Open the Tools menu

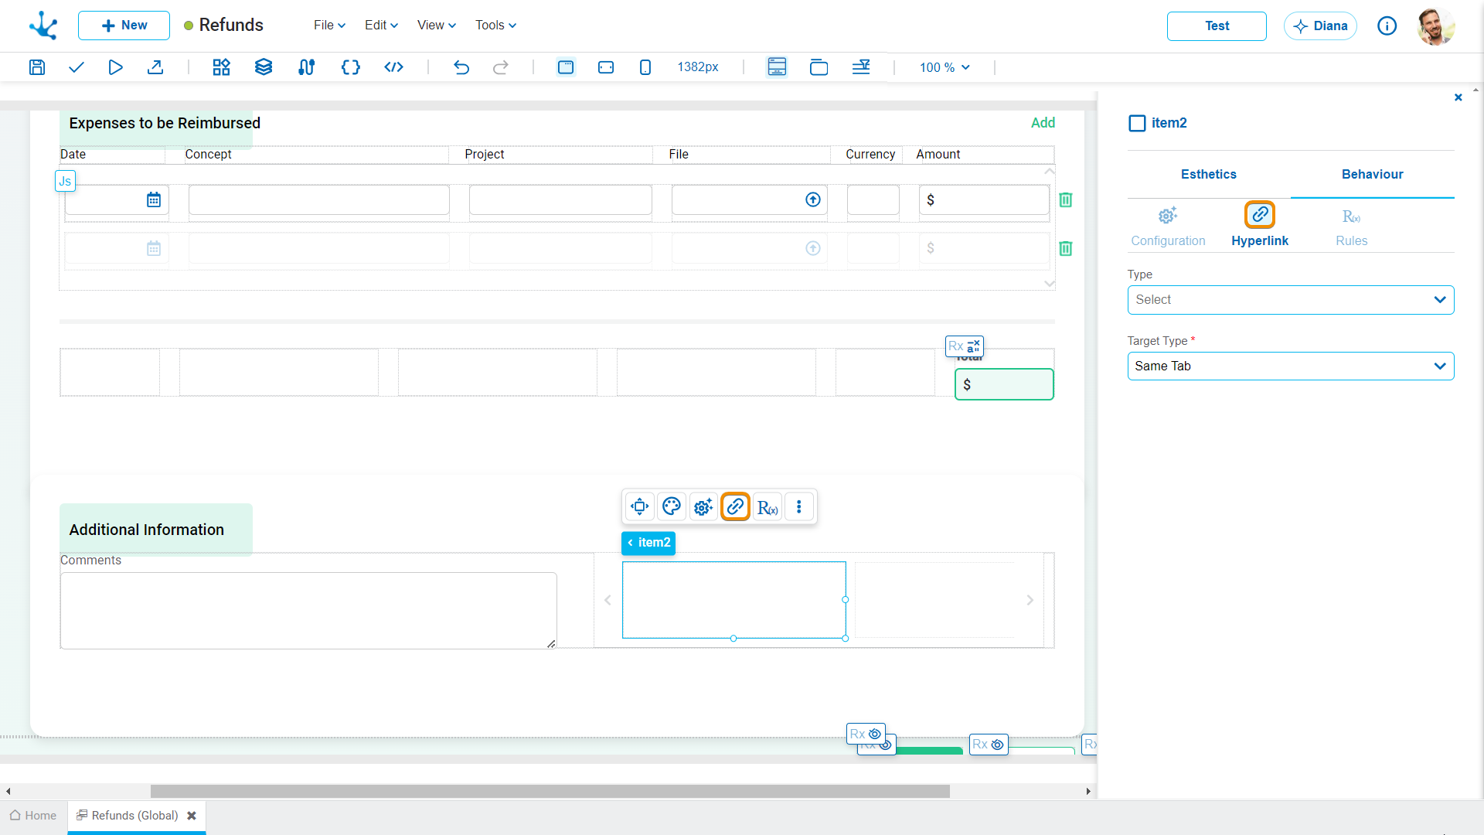tap(495, 26)
